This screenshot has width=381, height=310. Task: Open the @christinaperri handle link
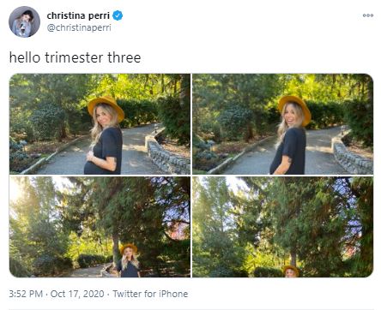tap(79, 27)
